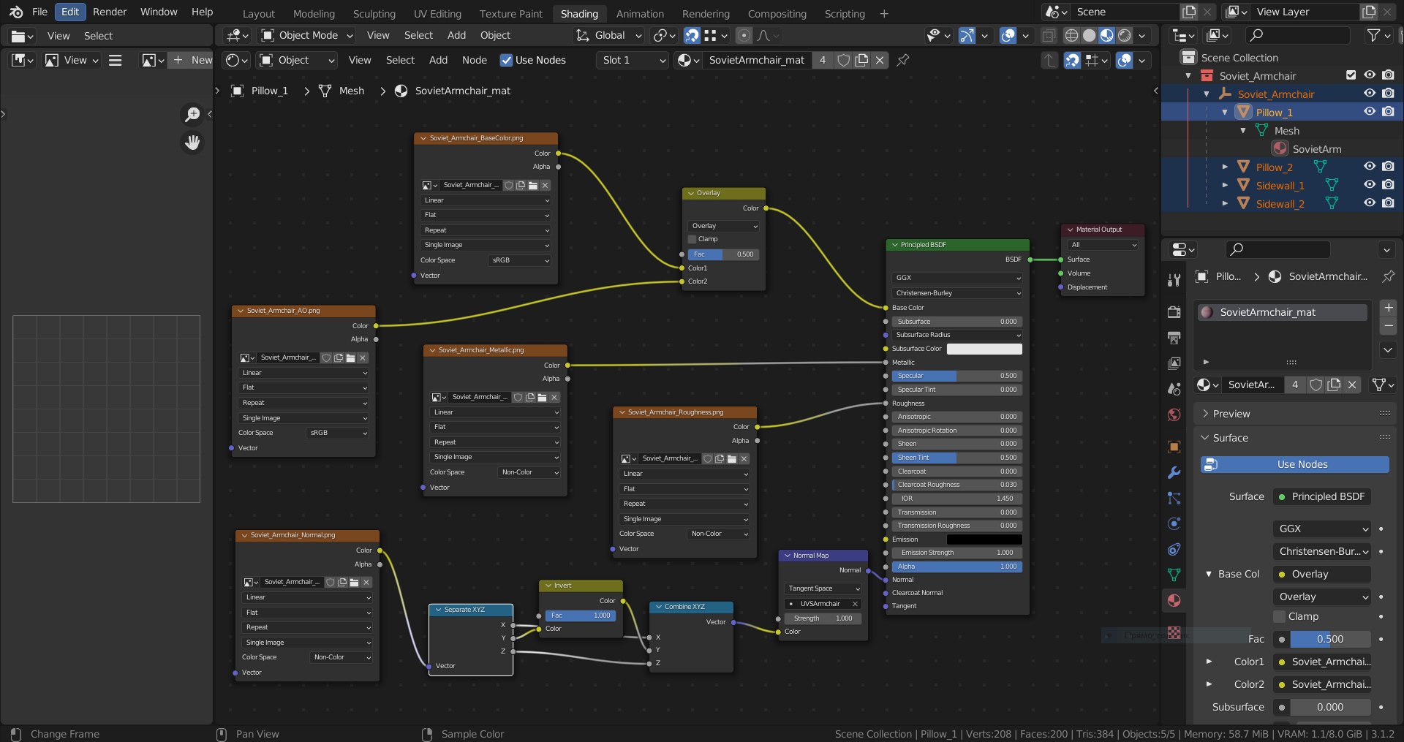
Task: Open the Object properties tab icon
Action: coord(1174,447)
